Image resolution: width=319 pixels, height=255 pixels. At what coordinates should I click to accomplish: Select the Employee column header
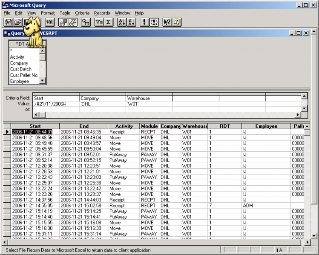click(x=266, y=126)
